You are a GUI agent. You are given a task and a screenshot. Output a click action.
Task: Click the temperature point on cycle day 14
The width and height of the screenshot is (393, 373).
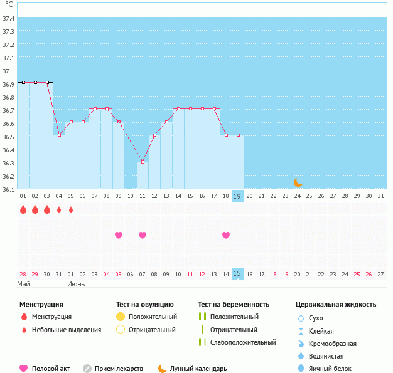point(178,109)
